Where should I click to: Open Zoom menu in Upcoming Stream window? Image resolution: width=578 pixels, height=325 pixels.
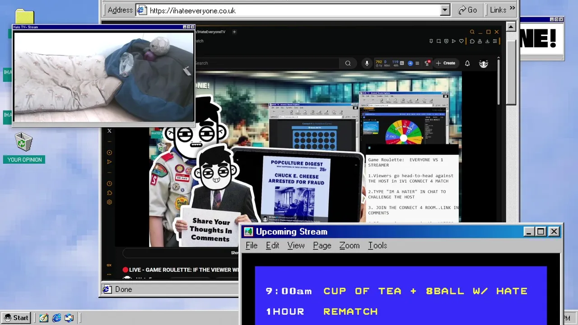pos(350,246)
